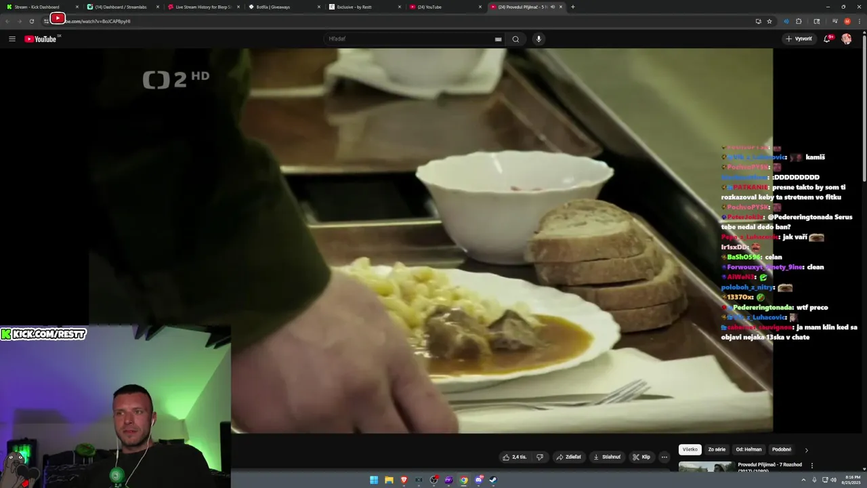Open the Windows Start menu
This screenshot has width=867, height=488.
pyautogui.click(x=374, y=481)
